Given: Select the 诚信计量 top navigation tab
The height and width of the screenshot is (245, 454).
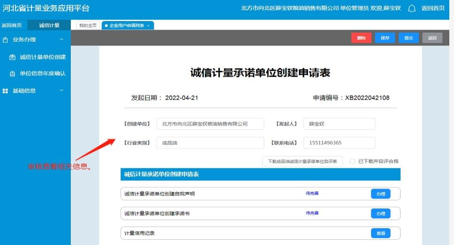Looking at the screenshot, I should point(49,25).
